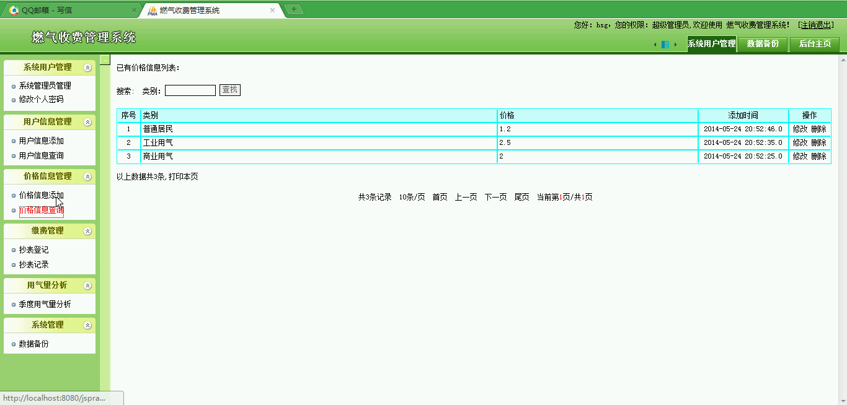847x405 pixels.
Task: Go to 尾页 in pagination
Action: (x=521, y=198)
